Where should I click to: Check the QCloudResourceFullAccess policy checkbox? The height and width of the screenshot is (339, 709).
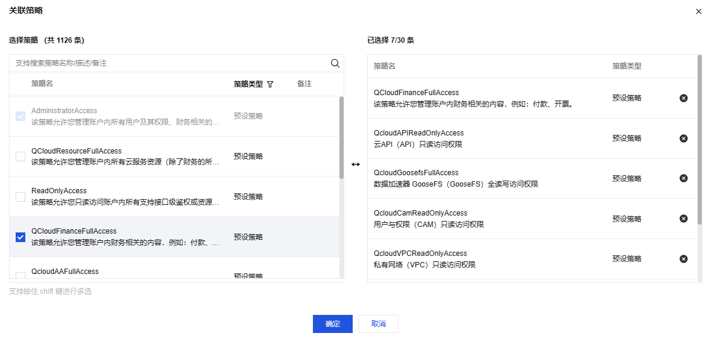point(20,156)
